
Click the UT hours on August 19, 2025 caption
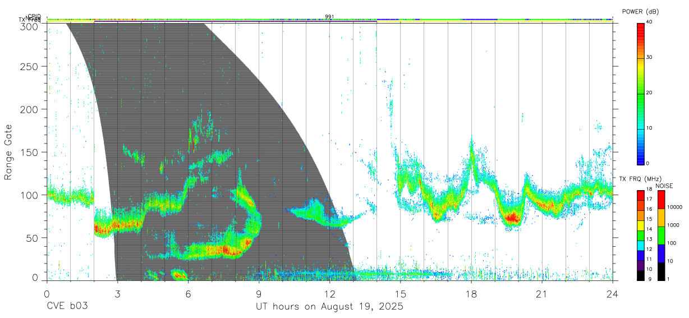click(330, 307)
